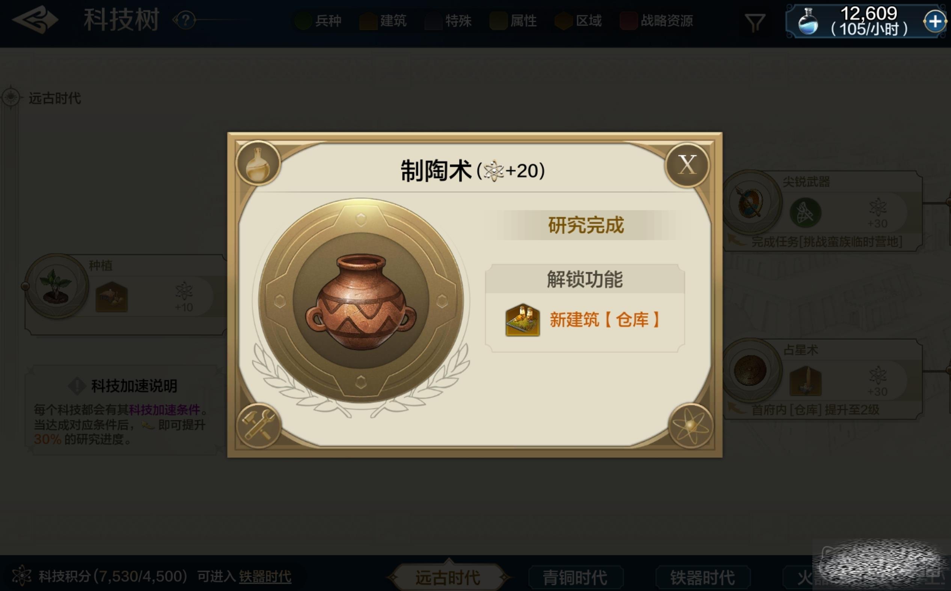This screenshot has height=591, width=951.
Task: Switch to the 铁器时代 tab
Action: click(703, 577)
